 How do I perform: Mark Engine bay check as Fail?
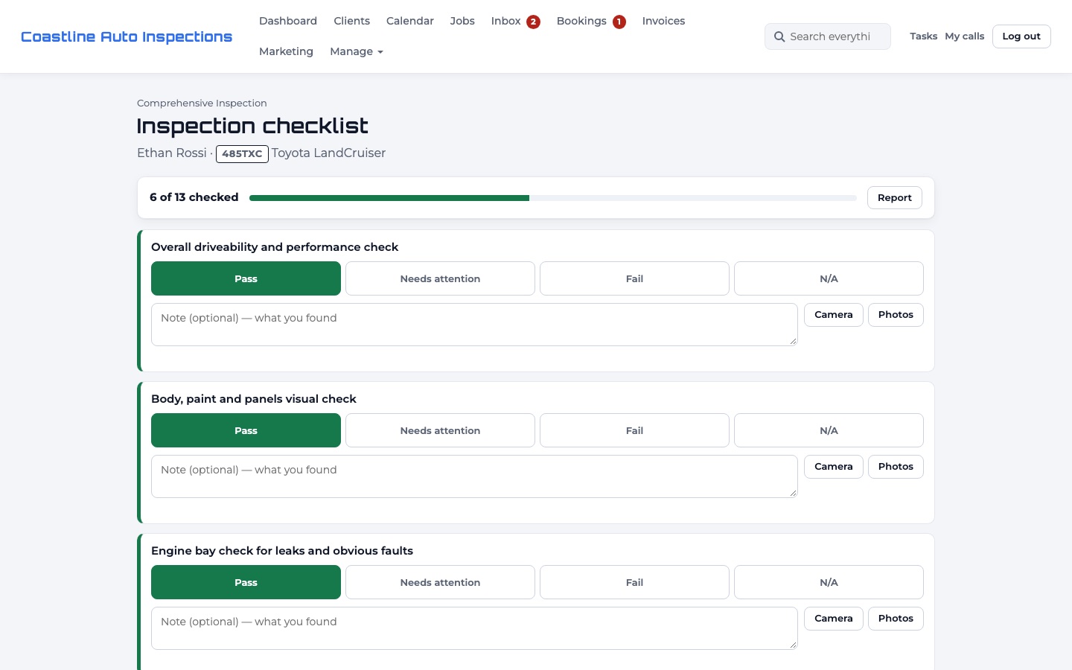(x=634, y=582)
